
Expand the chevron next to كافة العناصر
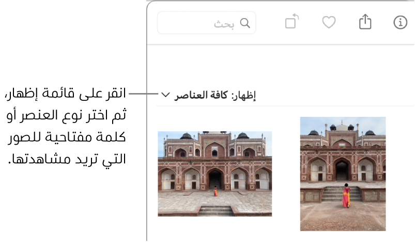[x=165, y=95]
